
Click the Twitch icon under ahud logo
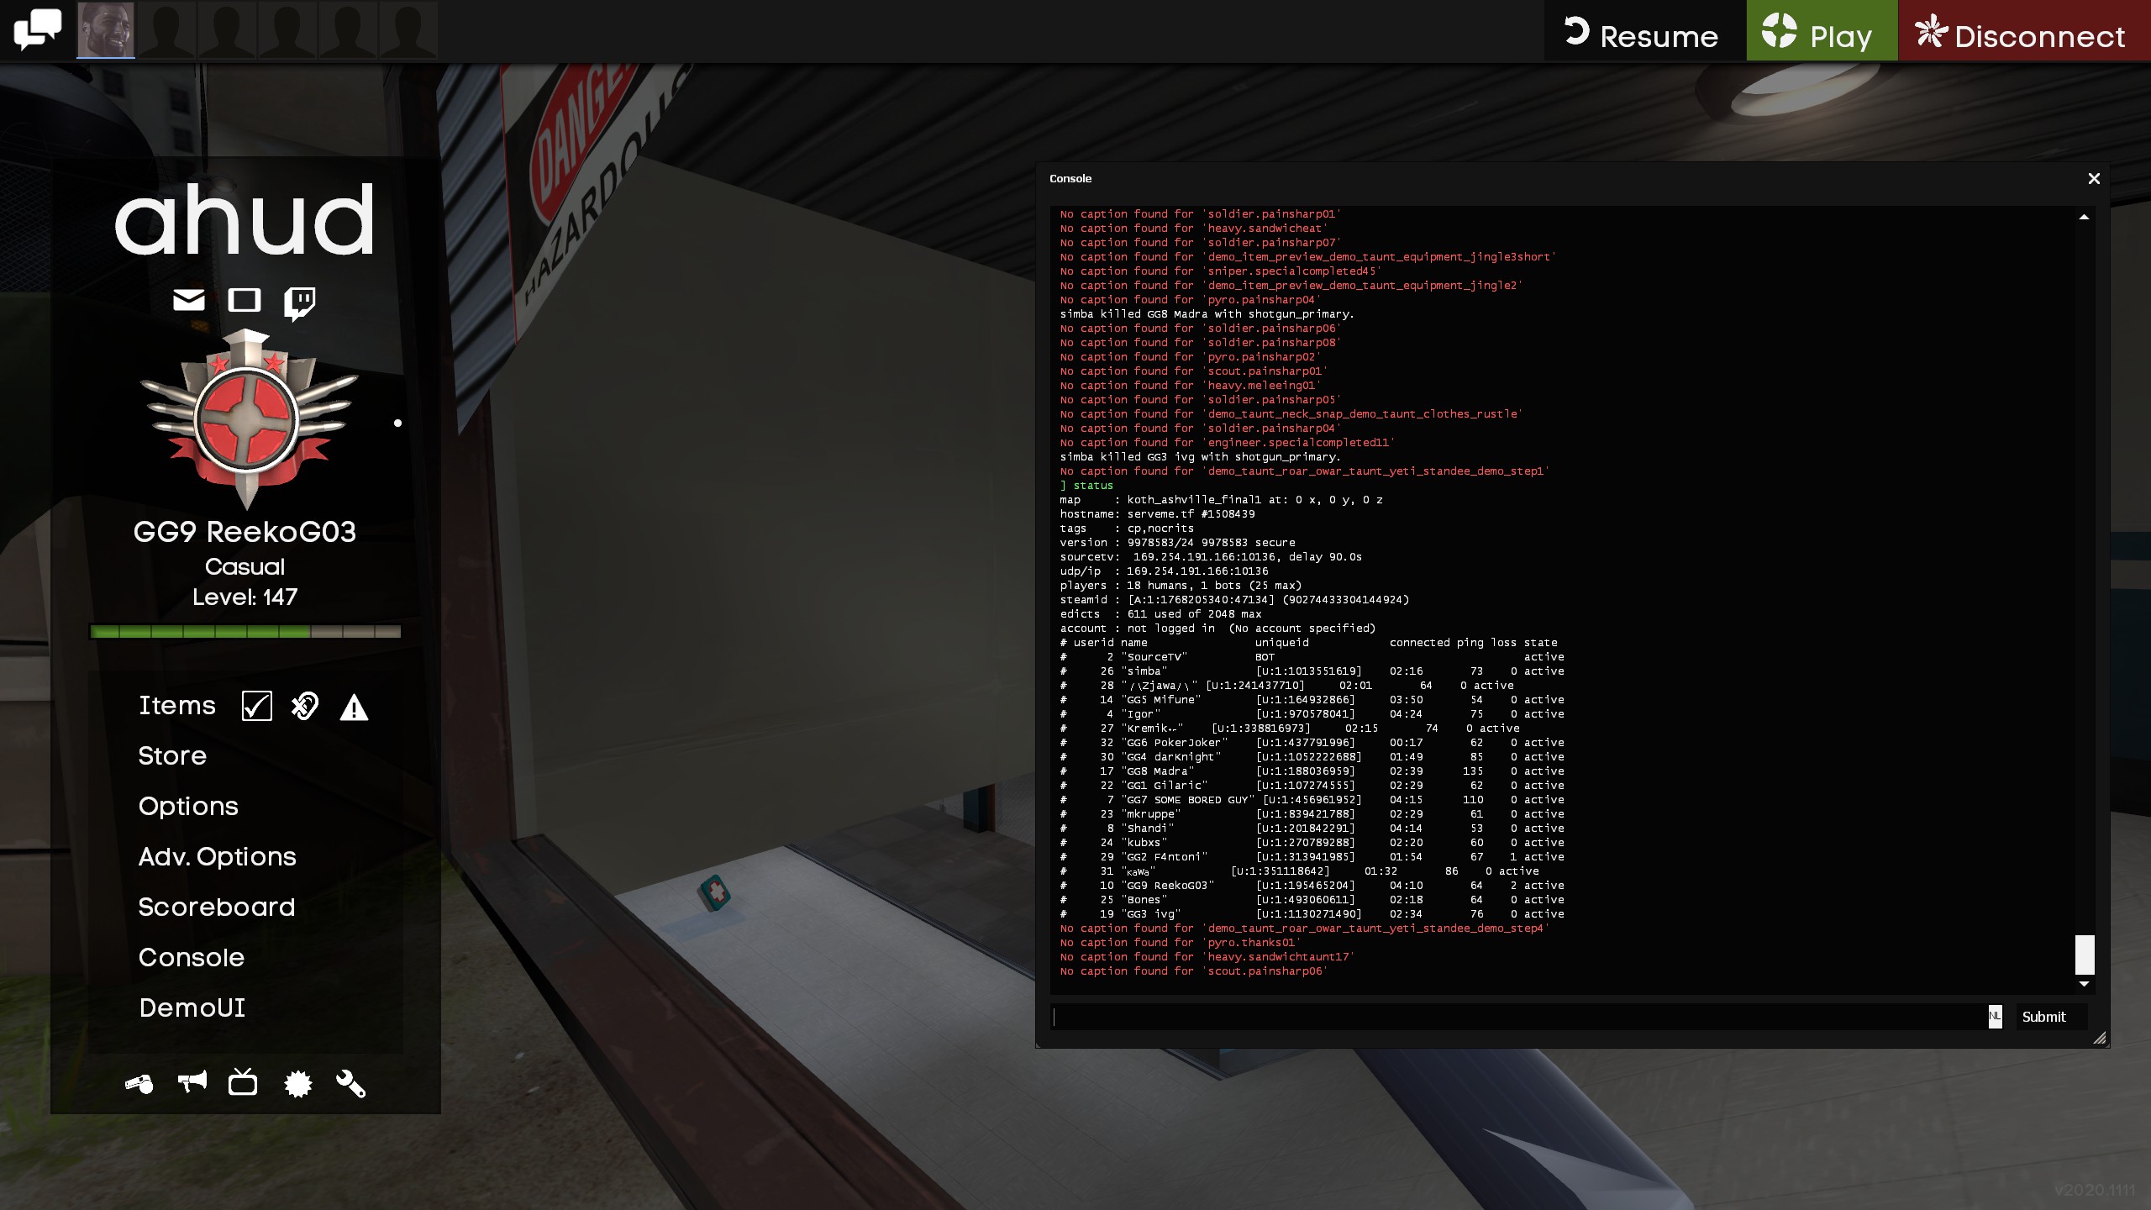(x=299, y=302)
